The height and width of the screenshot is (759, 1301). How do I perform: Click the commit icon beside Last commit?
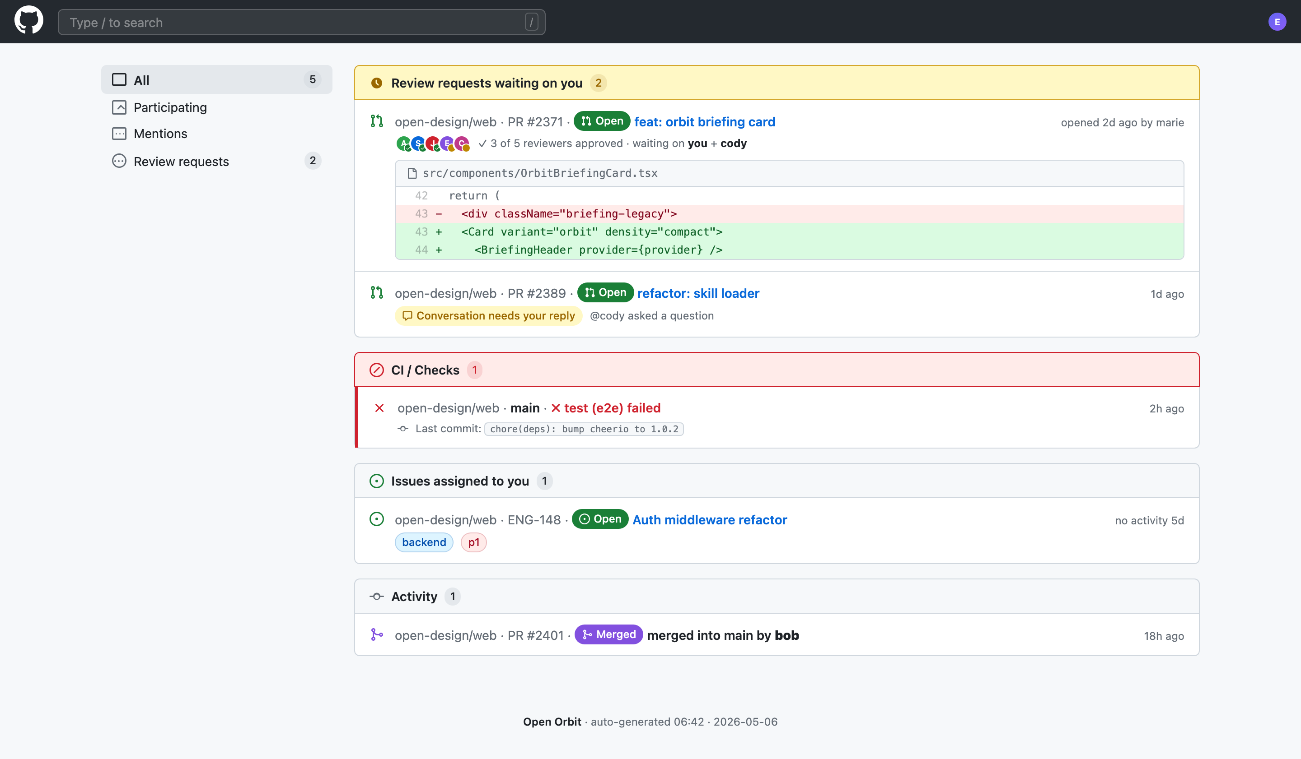[402, 429]
